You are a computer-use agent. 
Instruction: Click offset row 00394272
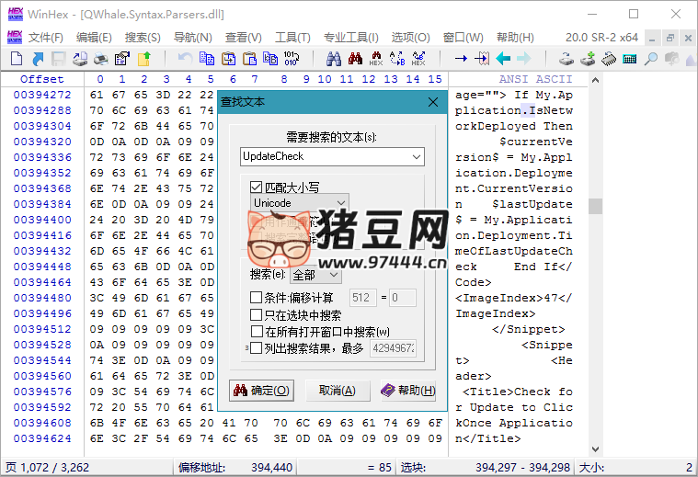coord(42,95)
